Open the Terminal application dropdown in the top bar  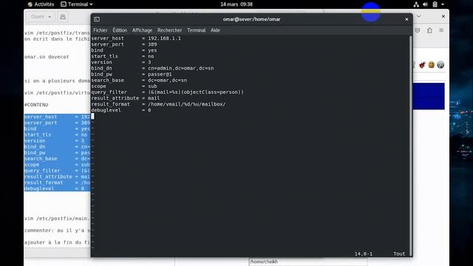(77, 4)
